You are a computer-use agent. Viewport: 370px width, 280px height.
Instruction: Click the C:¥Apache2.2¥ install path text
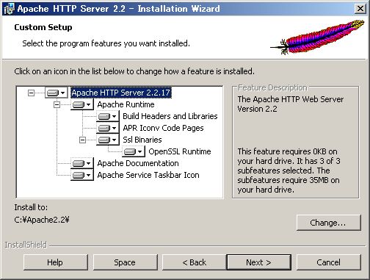(x=42, y=220)
